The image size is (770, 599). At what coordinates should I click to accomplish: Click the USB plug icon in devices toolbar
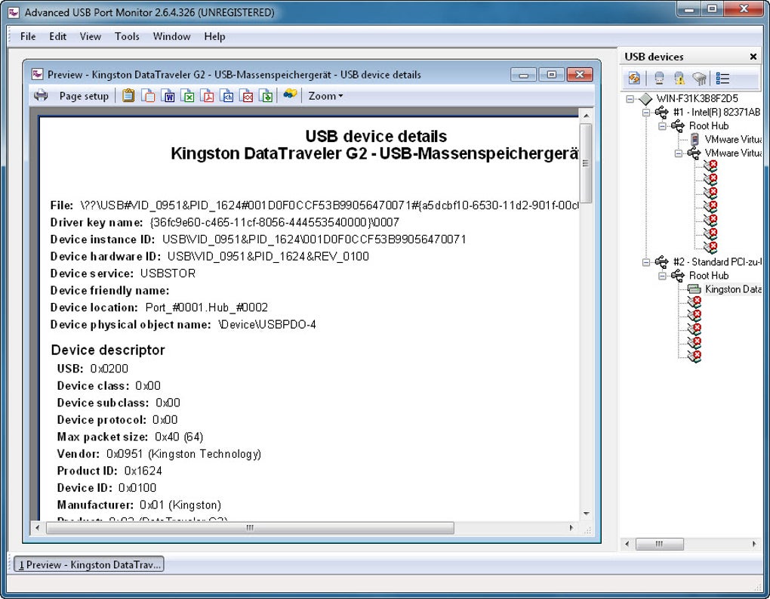coord(659,78)
